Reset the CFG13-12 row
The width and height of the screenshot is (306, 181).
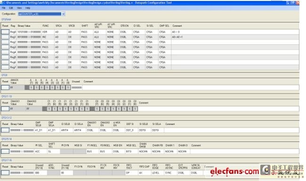click(5, 130)
